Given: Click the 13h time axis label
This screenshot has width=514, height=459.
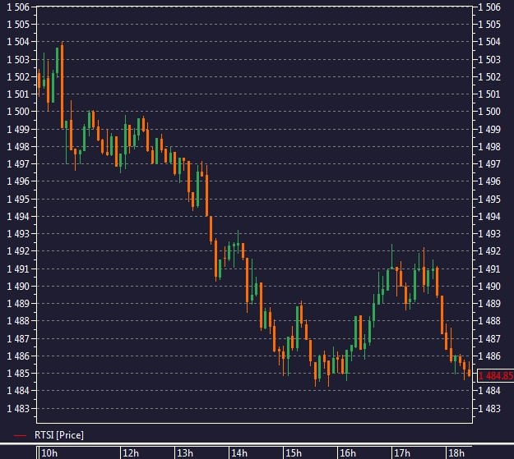Looking at the screenshot, I should (x=185, y=453).
